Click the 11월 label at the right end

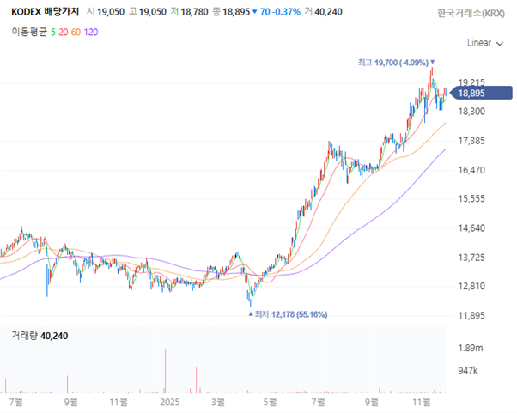(x=422, y=402)
